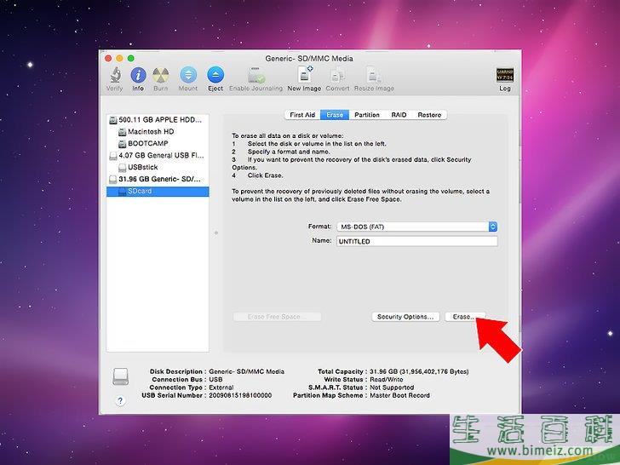Click the S.M.A.R.T. Status value Not Supported
620x465 pixels.
coord(392,387)
